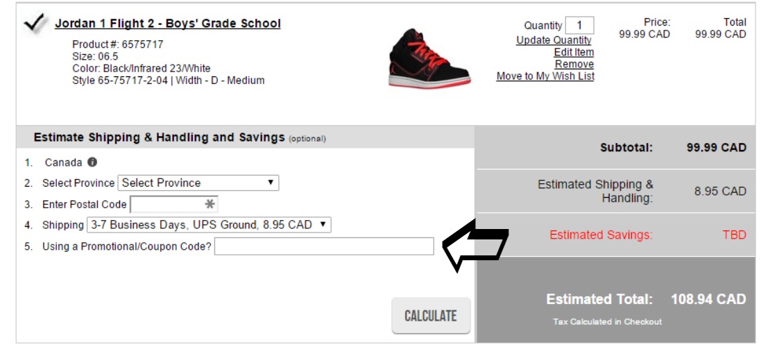This screenshot has height=347, width=770.
Task: Click the Estimated Savings TBD value
Action: pos(734,235)
